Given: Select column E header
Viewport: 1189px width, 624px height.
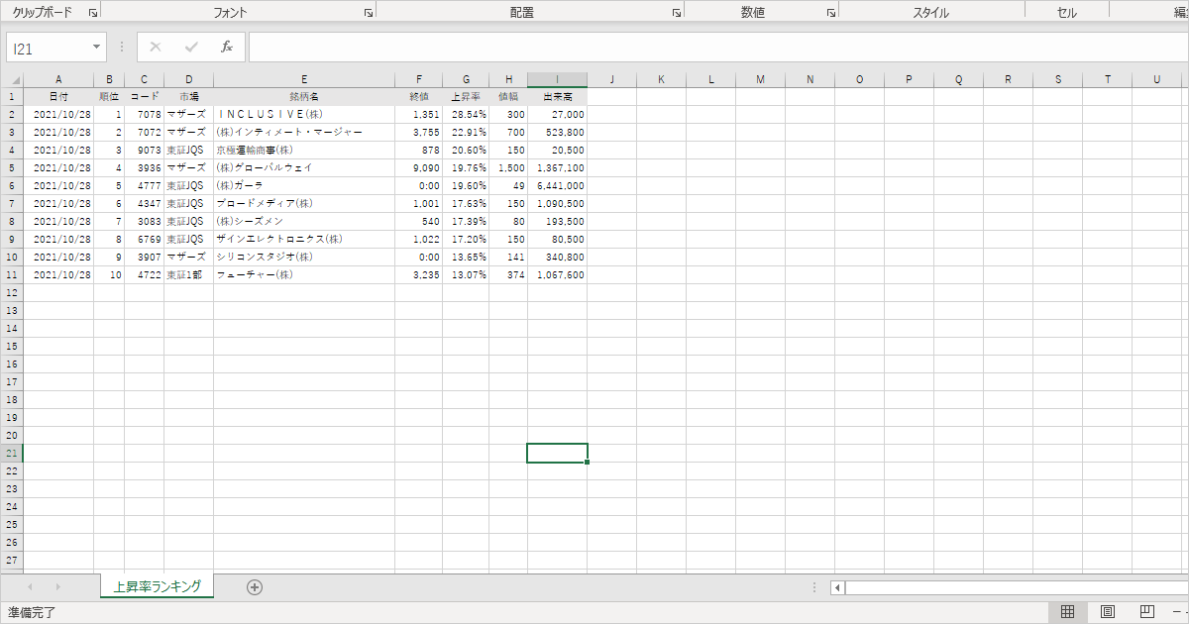Looking at the screenshot, I should coord(304,80).
